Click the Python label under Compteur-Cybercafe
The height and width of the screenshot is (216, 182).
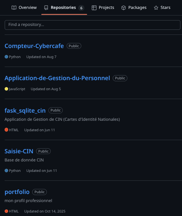coord(15,57)
